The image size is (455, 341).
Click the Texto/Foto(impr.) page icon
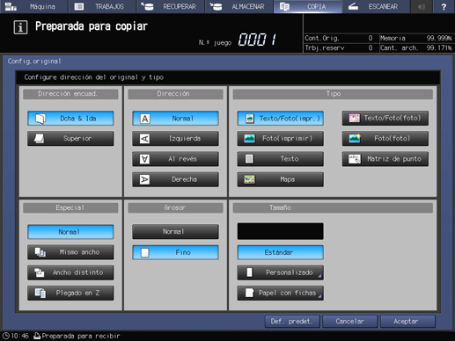click(250, 119)
